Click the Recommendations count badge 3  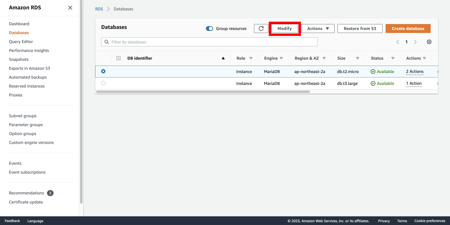pyautogui.click(x=50, y=193)
